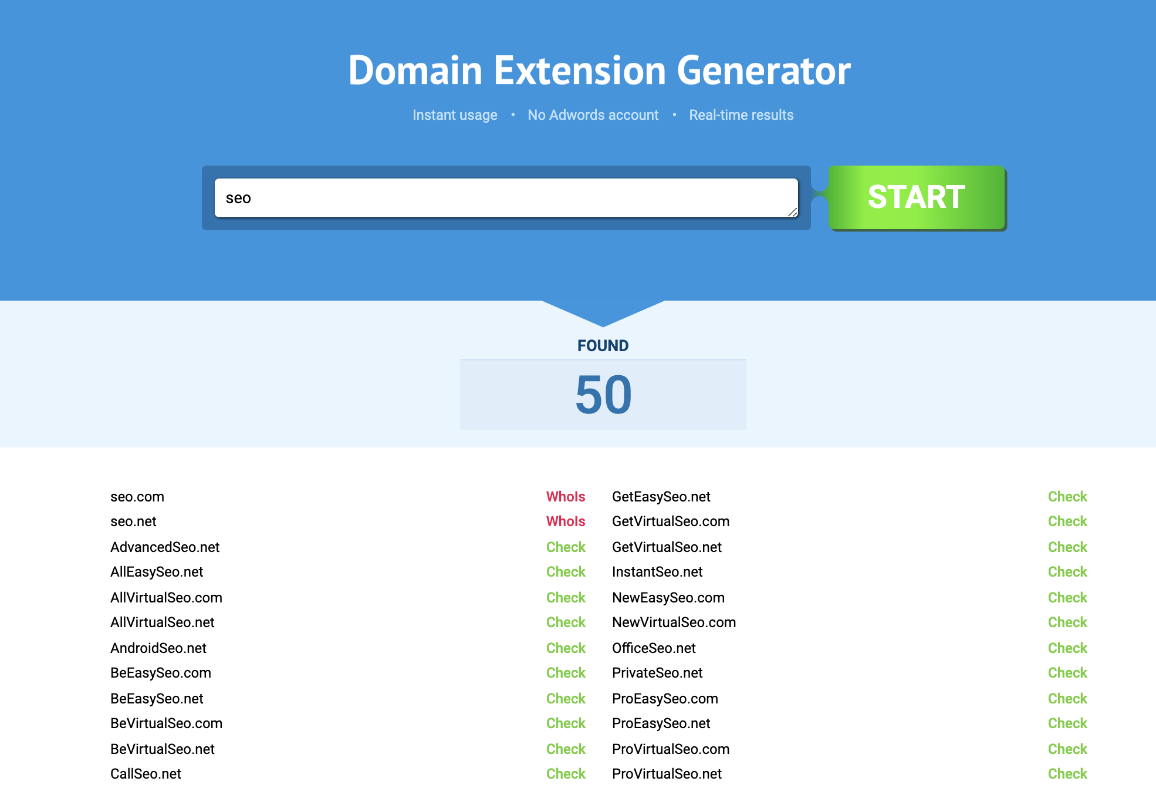Click the green START button
1156x788 pixels.
(x=917, y=197)
